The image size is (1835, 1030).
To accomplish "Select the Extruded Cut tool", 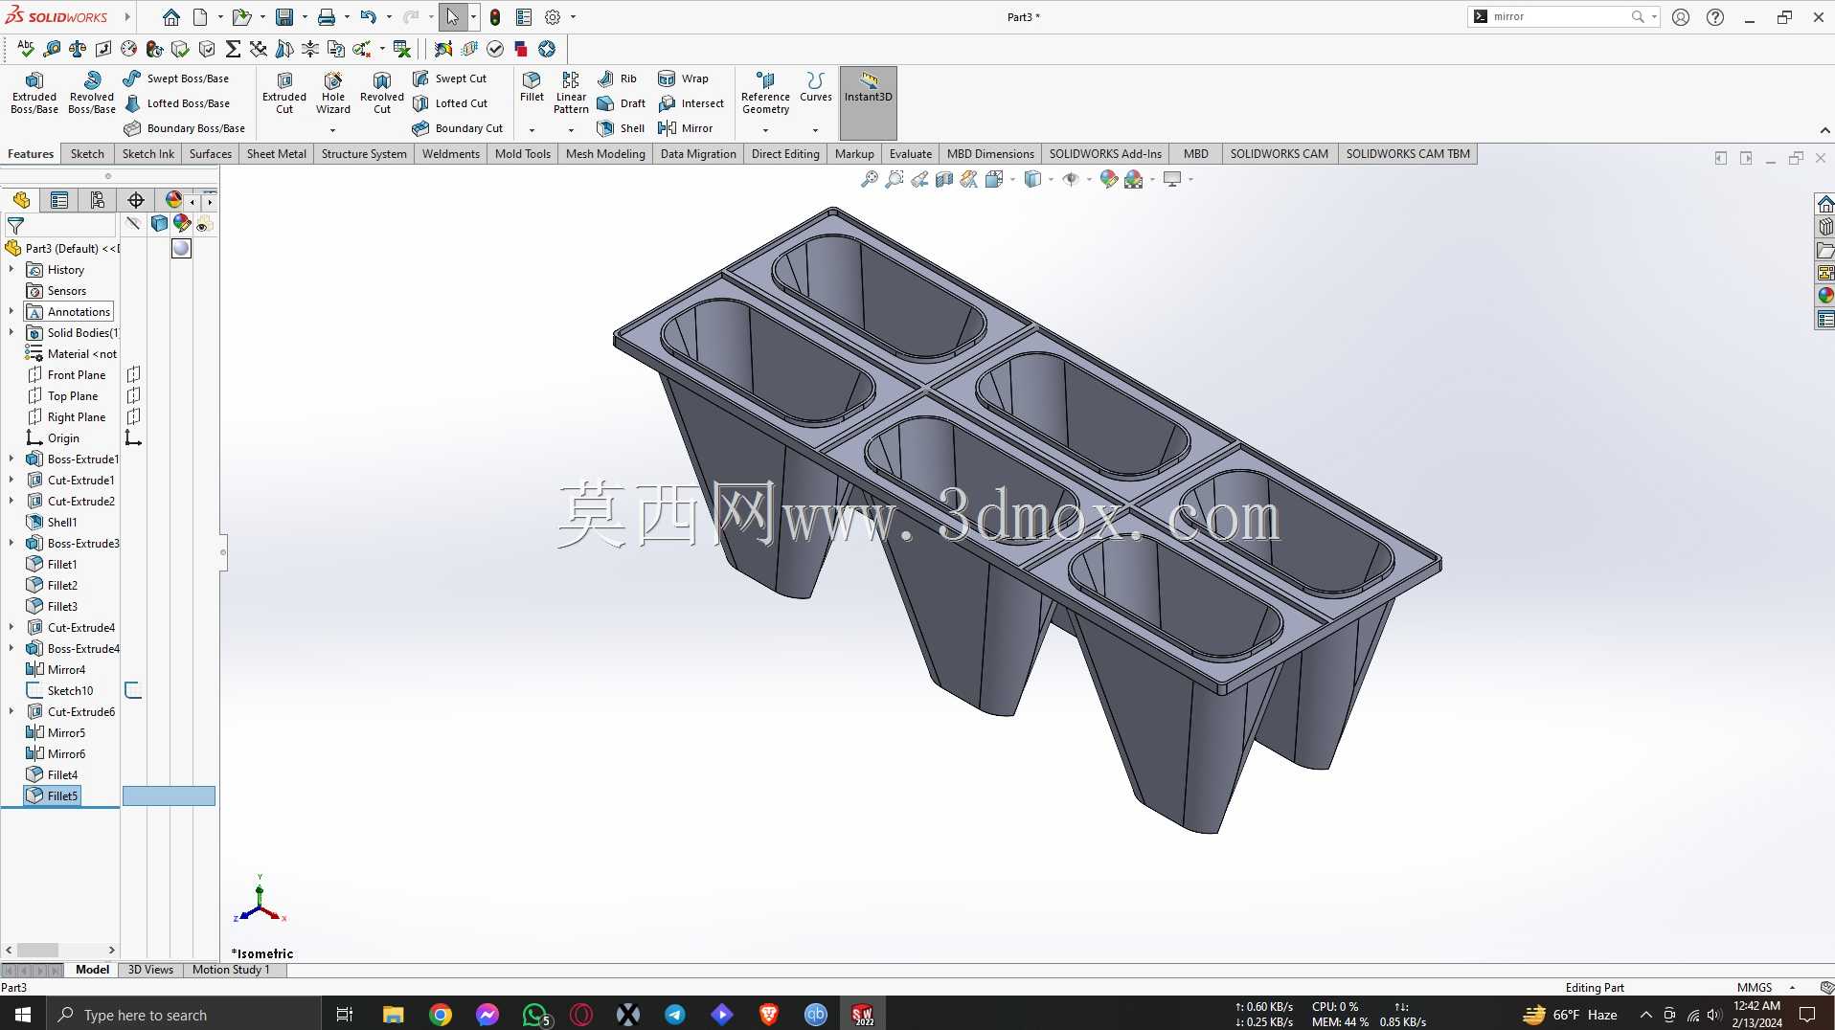I will click(x=284, y=93).
